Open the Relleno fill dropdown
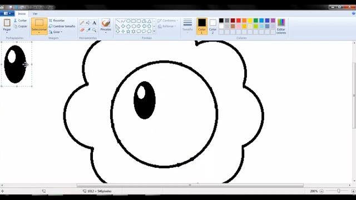Viewport: 356px width, 200px height. point(167,26)
